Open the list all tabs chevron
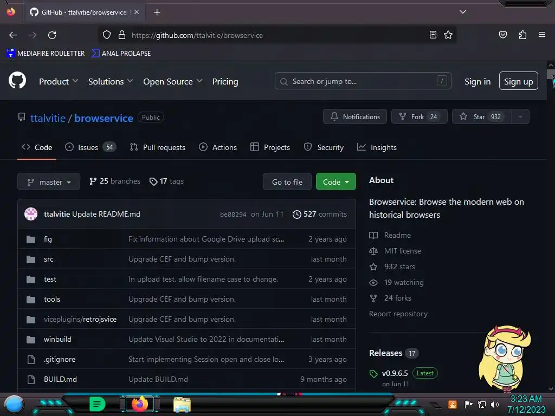This screenshot has width=555, height=416. pos(463,12)
